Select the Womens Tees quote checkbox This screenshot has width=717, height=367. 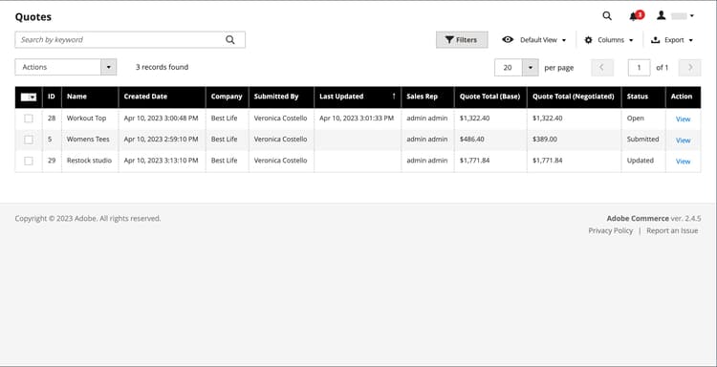point(29,140)
